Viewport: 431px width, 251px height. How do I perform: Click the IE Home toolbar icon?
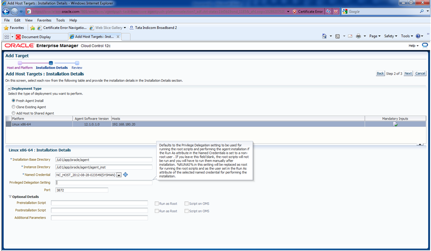(324, 36)
